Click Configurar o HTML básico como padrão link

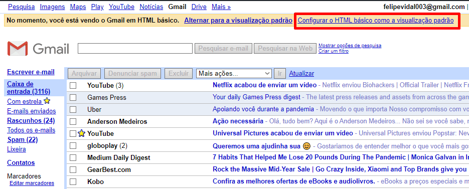coord(376,21)
